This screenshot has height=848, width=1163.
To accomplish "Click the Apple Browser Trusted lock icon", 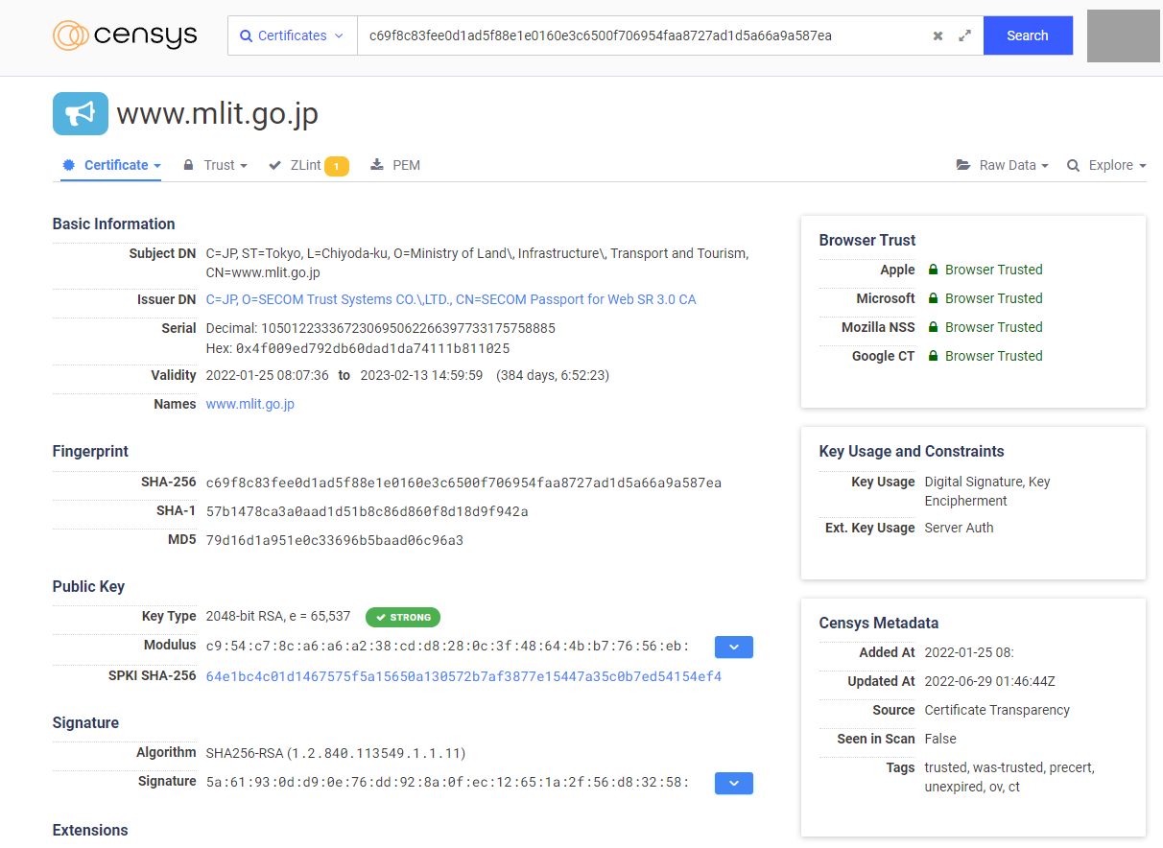I will tap(933, 270).
